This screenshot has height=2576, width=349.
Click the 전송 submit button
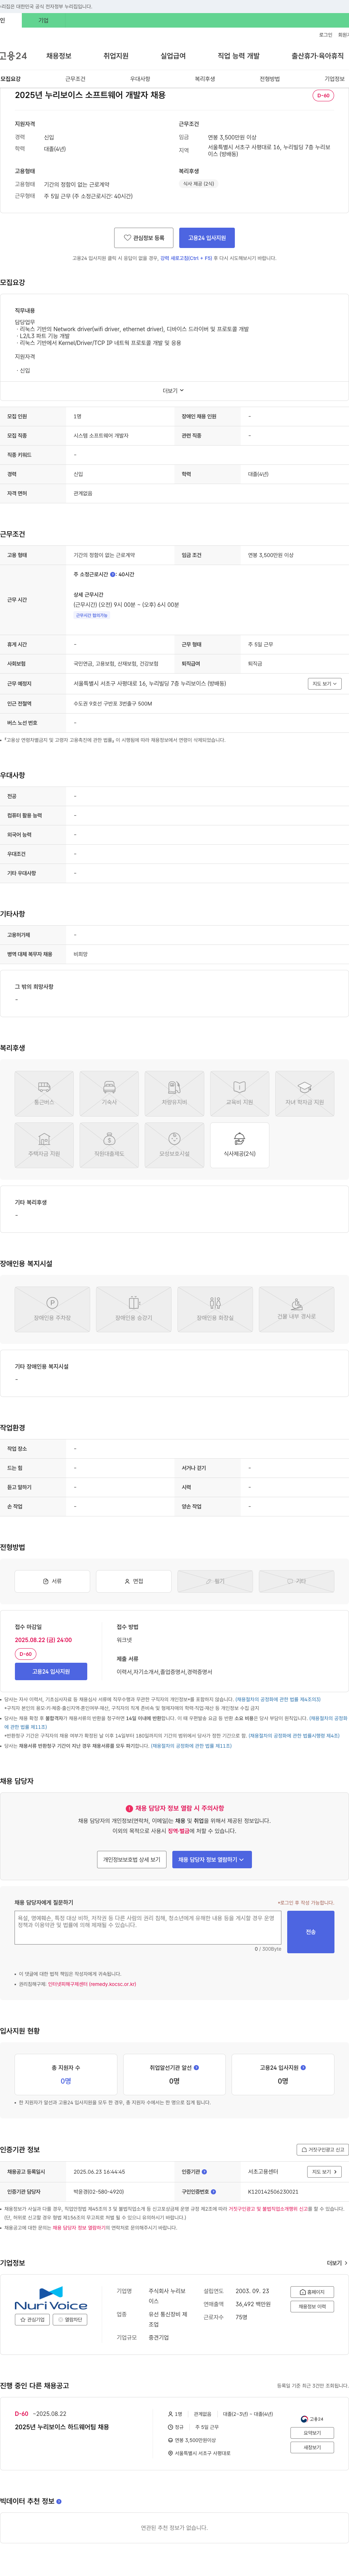click(310, 1932)
